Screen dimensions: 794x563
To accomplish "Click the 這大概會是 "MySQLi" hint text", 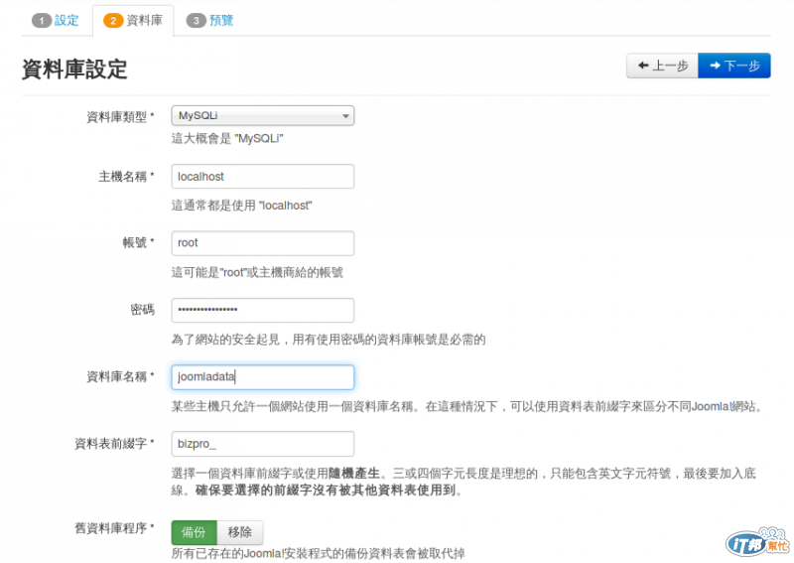I will (227, 138).
